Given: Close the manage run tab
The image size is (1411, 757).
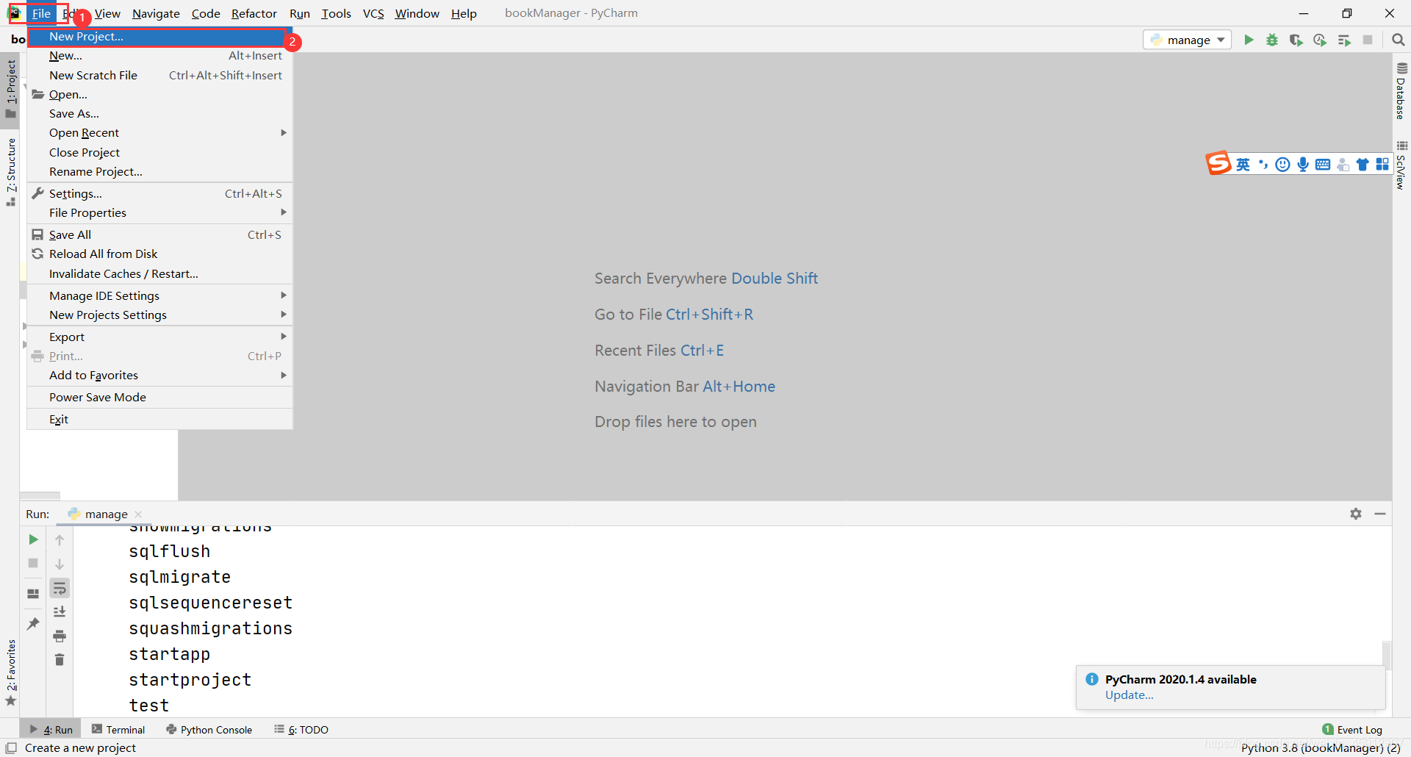Looking at the screenshot, I should (x=138, y=514).
